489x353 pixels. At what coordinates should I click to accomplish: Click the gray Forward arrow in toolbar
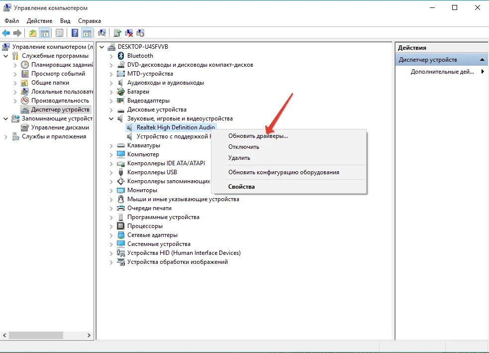tap(17, 33)
